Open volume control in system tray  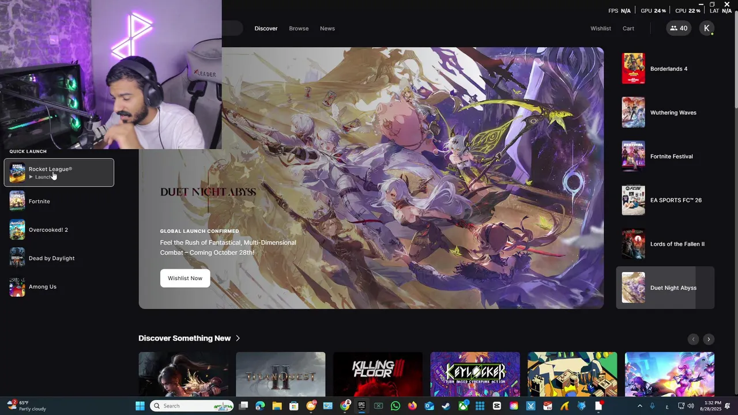tap(691, 406)
